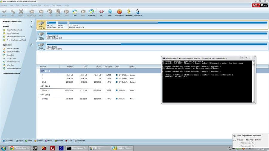
Task: Run Surface Test operation
Action: [11, 58]
